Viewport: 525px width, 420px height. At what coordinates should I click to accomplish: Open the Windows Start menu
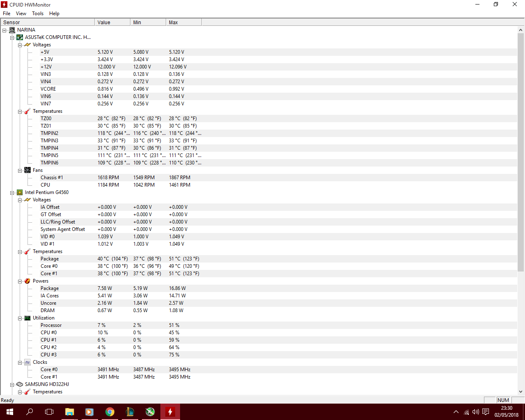pyautogui.click(x=10, y=412)
